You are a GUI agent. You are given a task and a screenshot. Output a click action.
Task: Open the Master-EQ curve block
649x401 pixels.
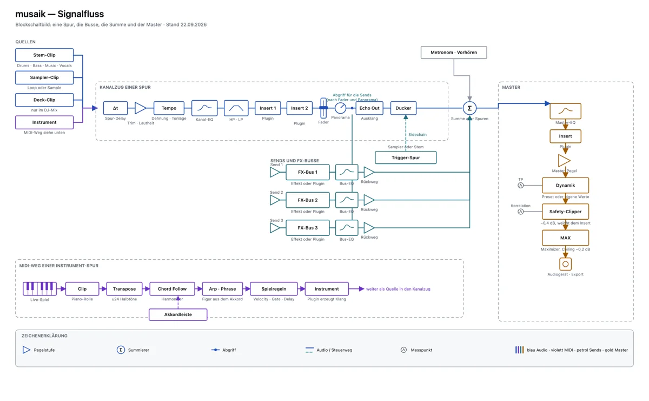pos(565,111)
